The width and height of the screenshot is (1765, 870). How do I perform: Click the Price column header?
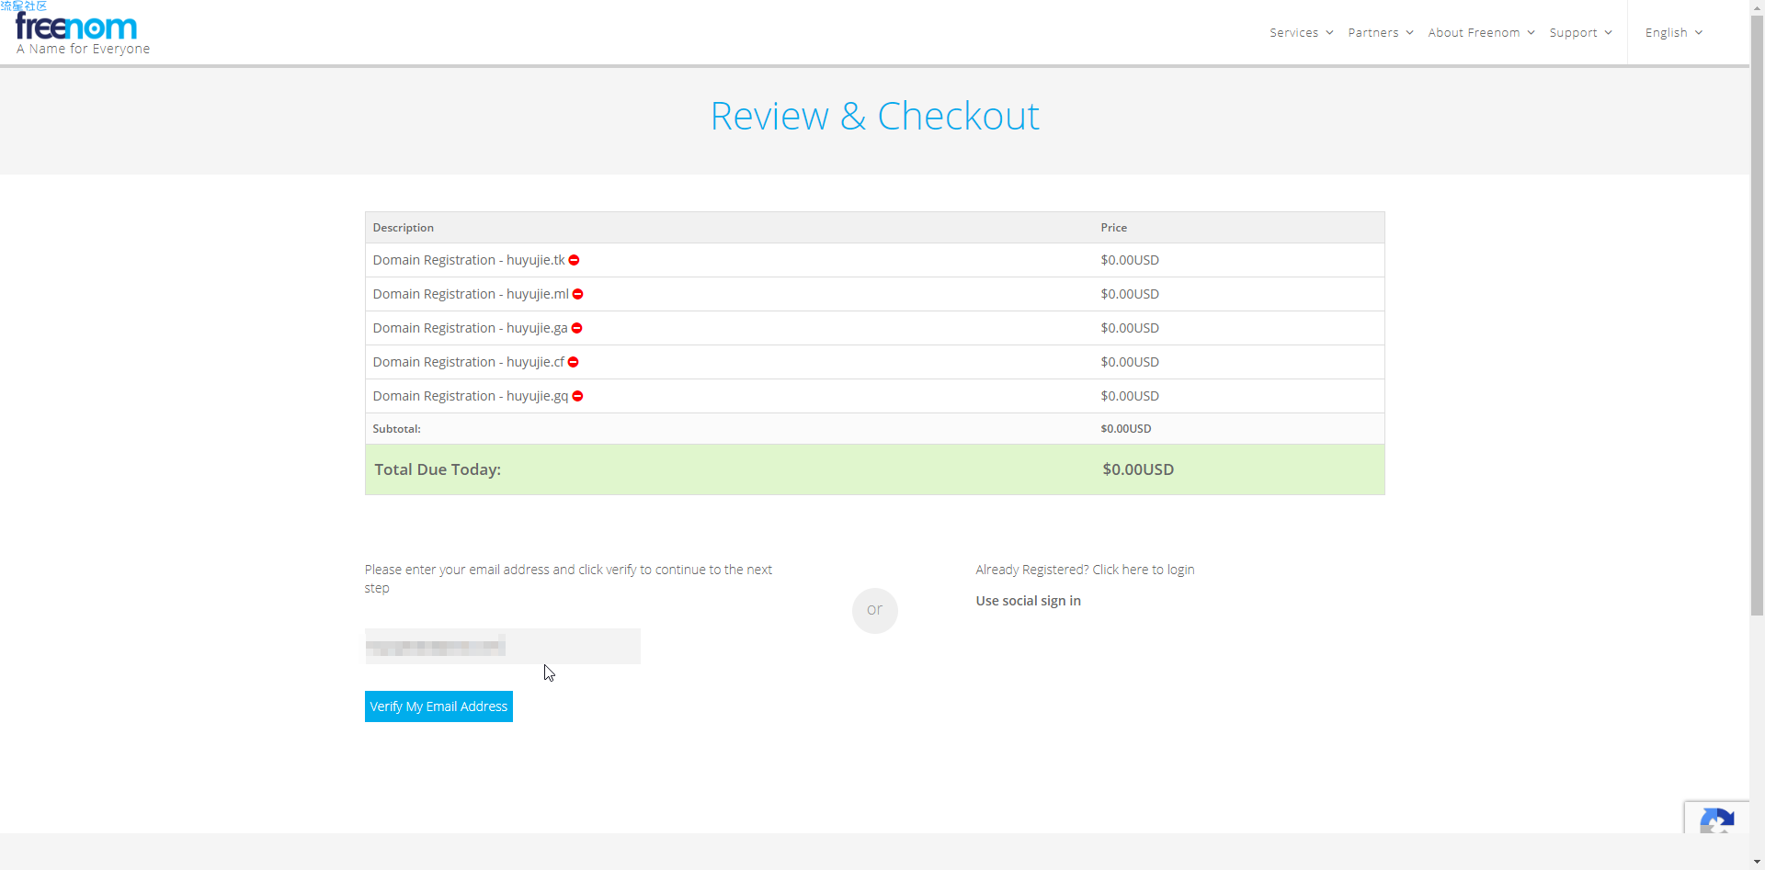pyautogui.click(x=1113, y=228)
